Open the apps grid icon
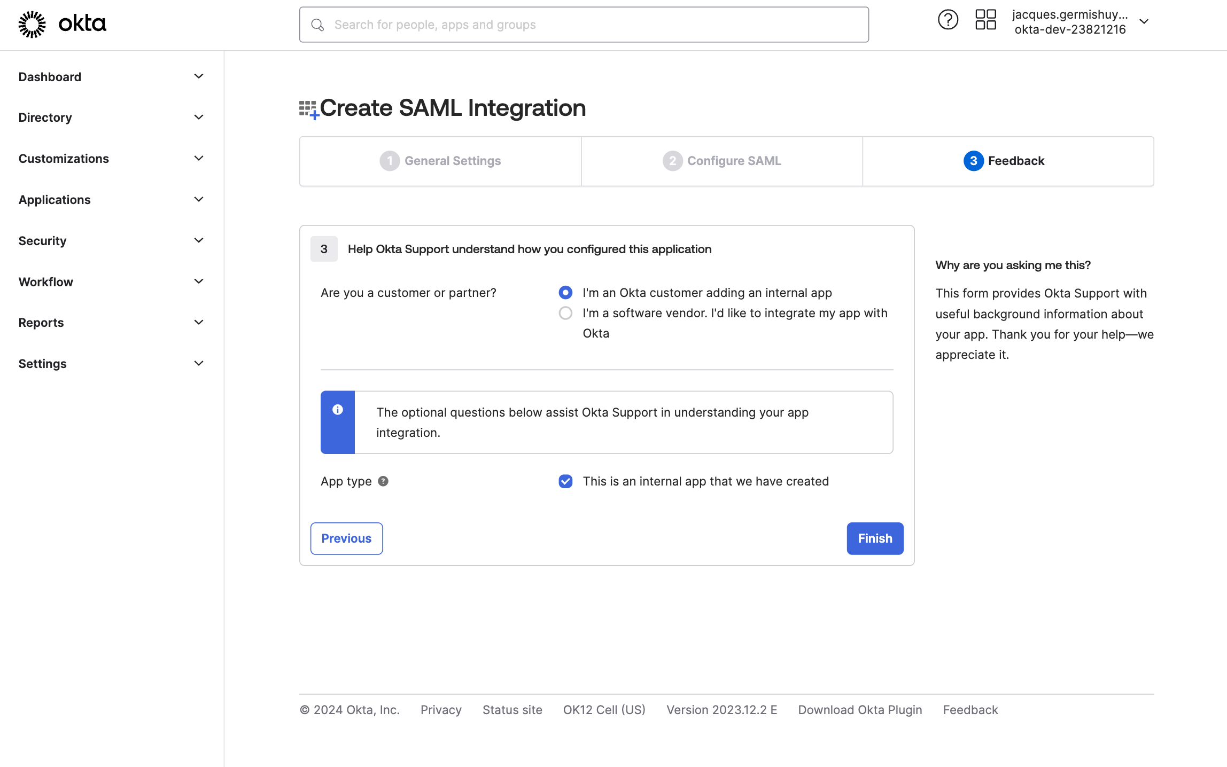Screen dimensions: 1227x767 click(985, 20)
